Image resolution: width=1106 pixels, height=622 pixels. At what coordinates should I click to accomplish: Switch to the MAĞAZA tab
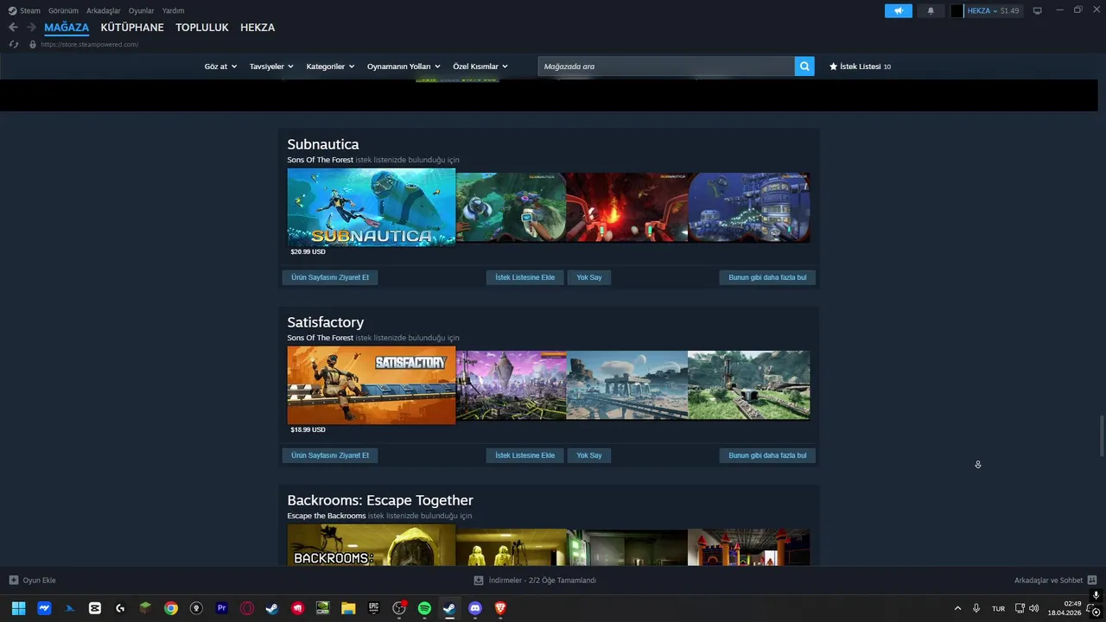pos(67,28)
